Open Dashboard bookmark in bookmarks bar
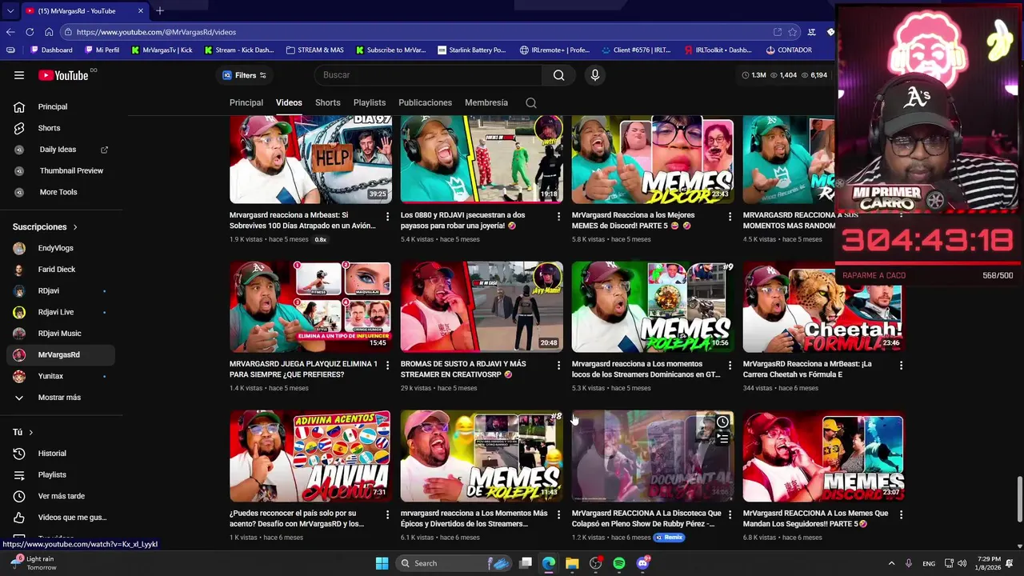Screen dimensions: 1024x576 (51, 50)
